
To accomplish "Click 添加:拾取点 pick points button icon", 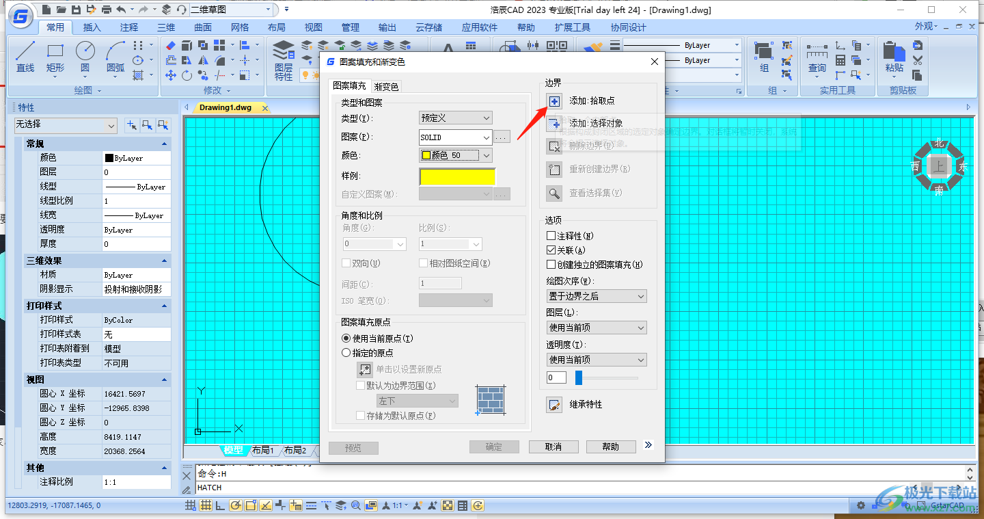I will (554, 101).
